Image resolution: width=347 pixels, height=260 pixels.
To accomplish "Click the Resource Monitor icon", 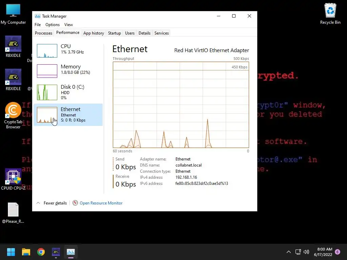I will (75, 203).
